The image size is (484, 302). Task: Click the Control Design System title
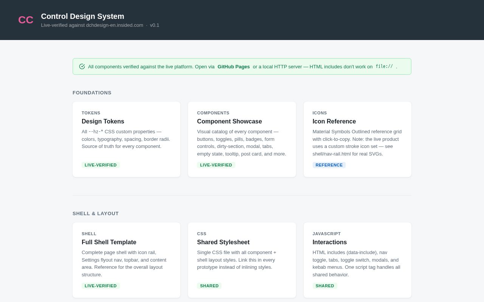(x=82, y=16)
